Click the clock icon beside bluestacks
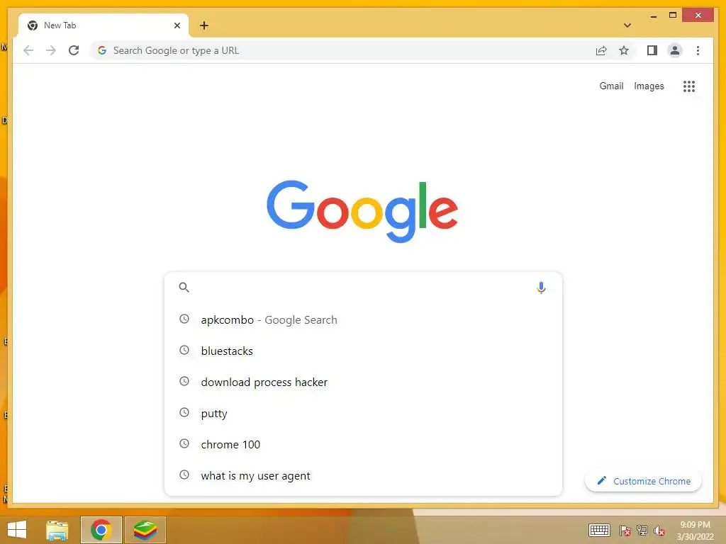726x544 pixels. (184, 350)
